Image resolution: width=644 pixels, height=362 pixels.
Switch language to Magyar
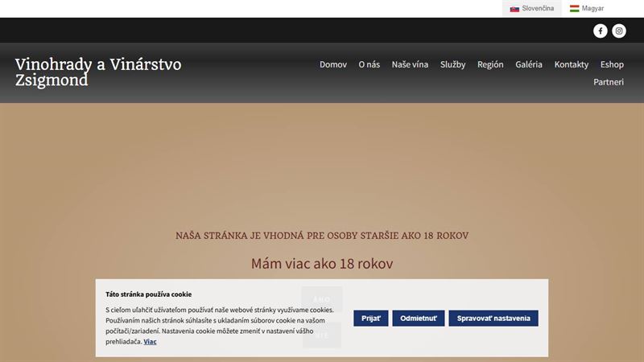[x=587, y=9]
